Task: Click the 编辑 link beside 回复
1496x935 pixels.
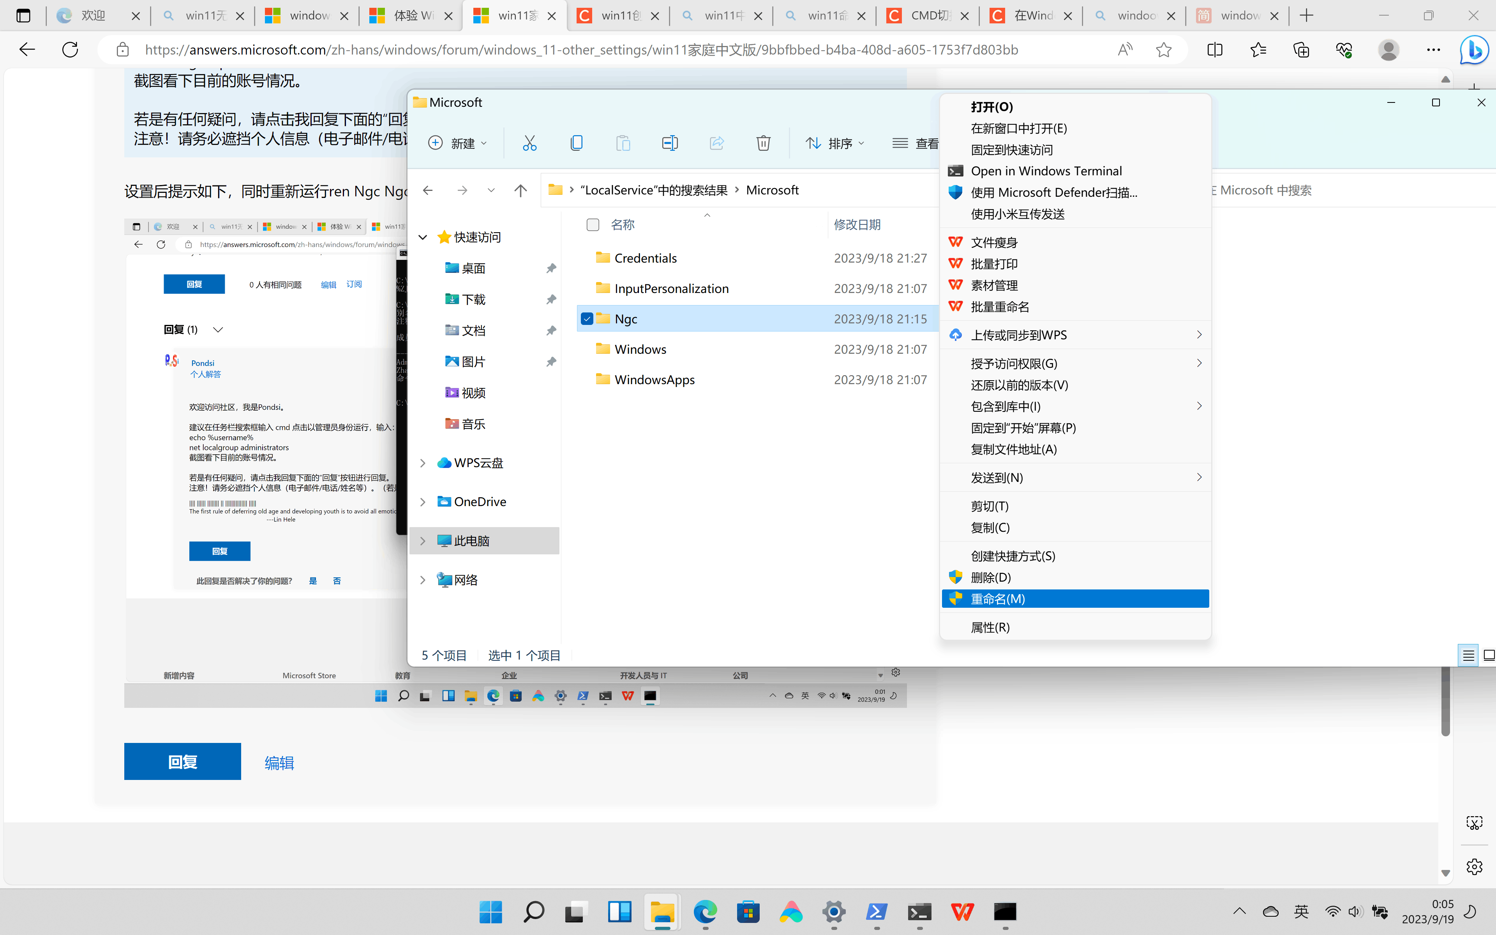Action: click(x=279, y=762)
